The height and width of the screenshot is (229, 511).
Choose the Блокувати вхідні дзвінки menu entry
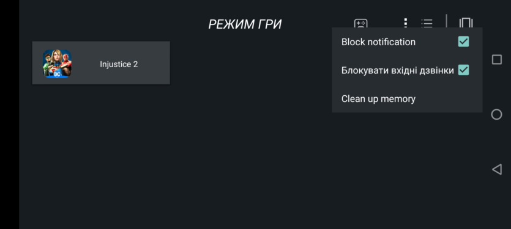click(407, 70)
